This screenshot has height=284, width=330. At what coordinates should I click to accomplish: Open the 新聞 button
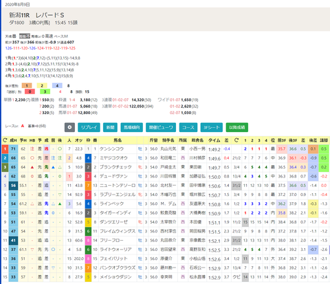pos(110,127)
